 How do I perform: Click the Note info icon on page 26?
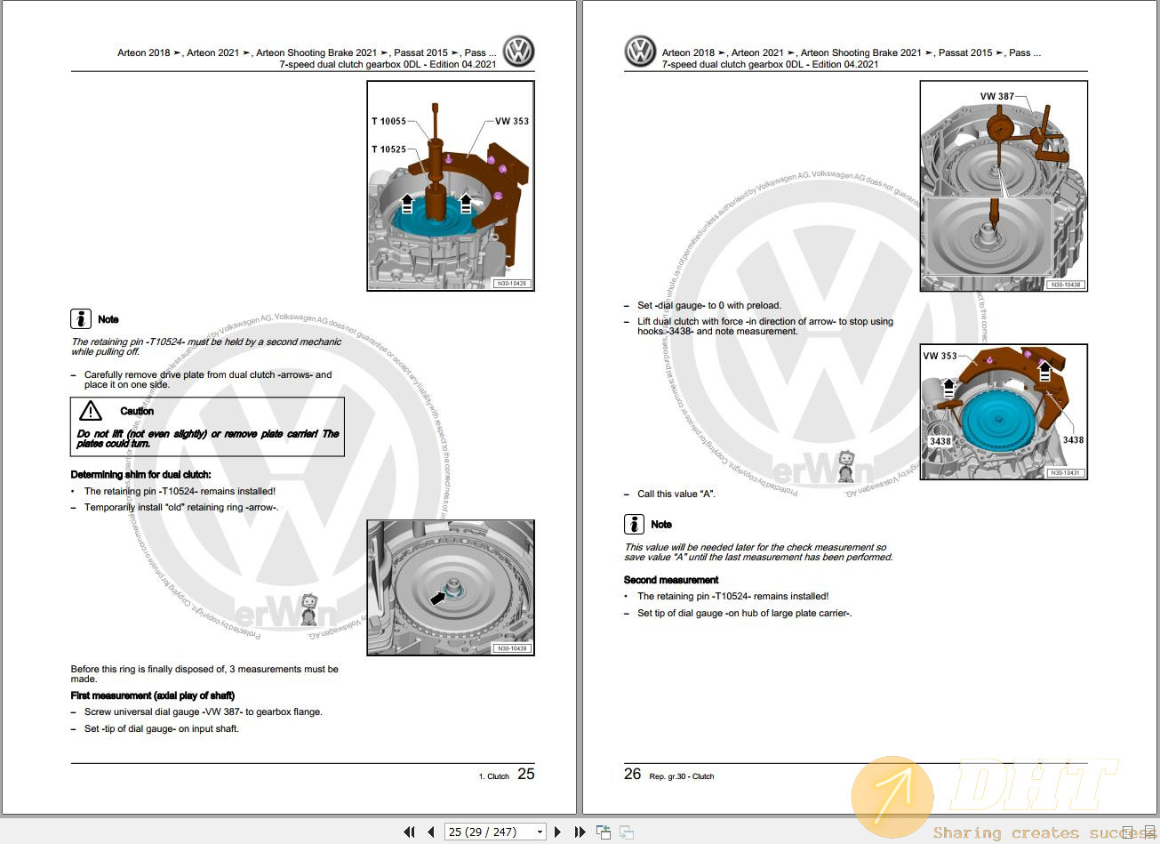point(634,524)
